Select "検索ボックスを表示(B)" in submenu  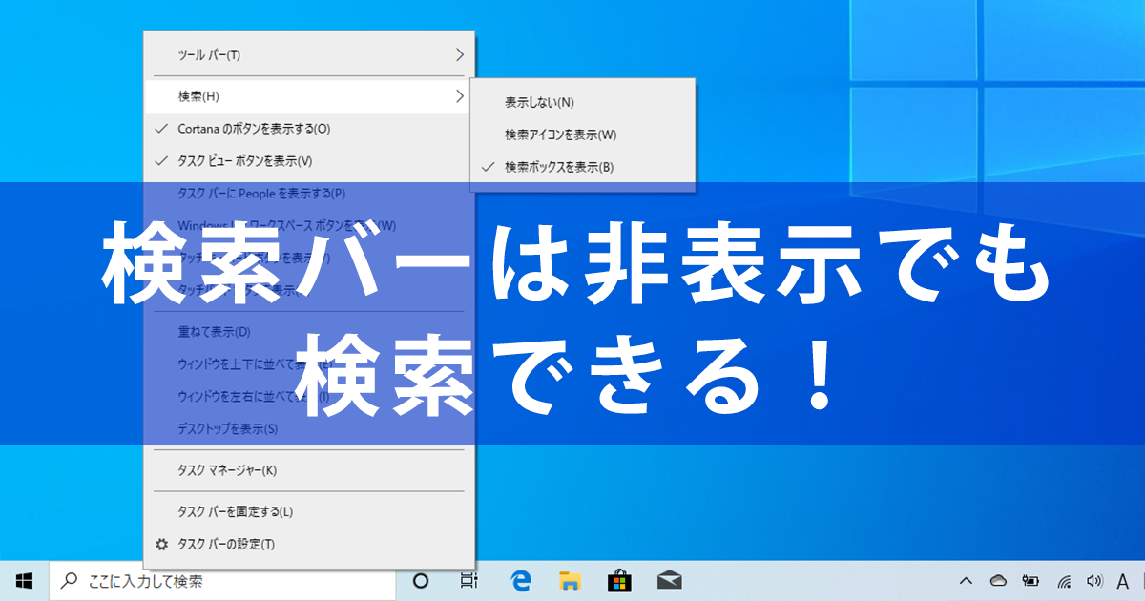click(559, 167)
